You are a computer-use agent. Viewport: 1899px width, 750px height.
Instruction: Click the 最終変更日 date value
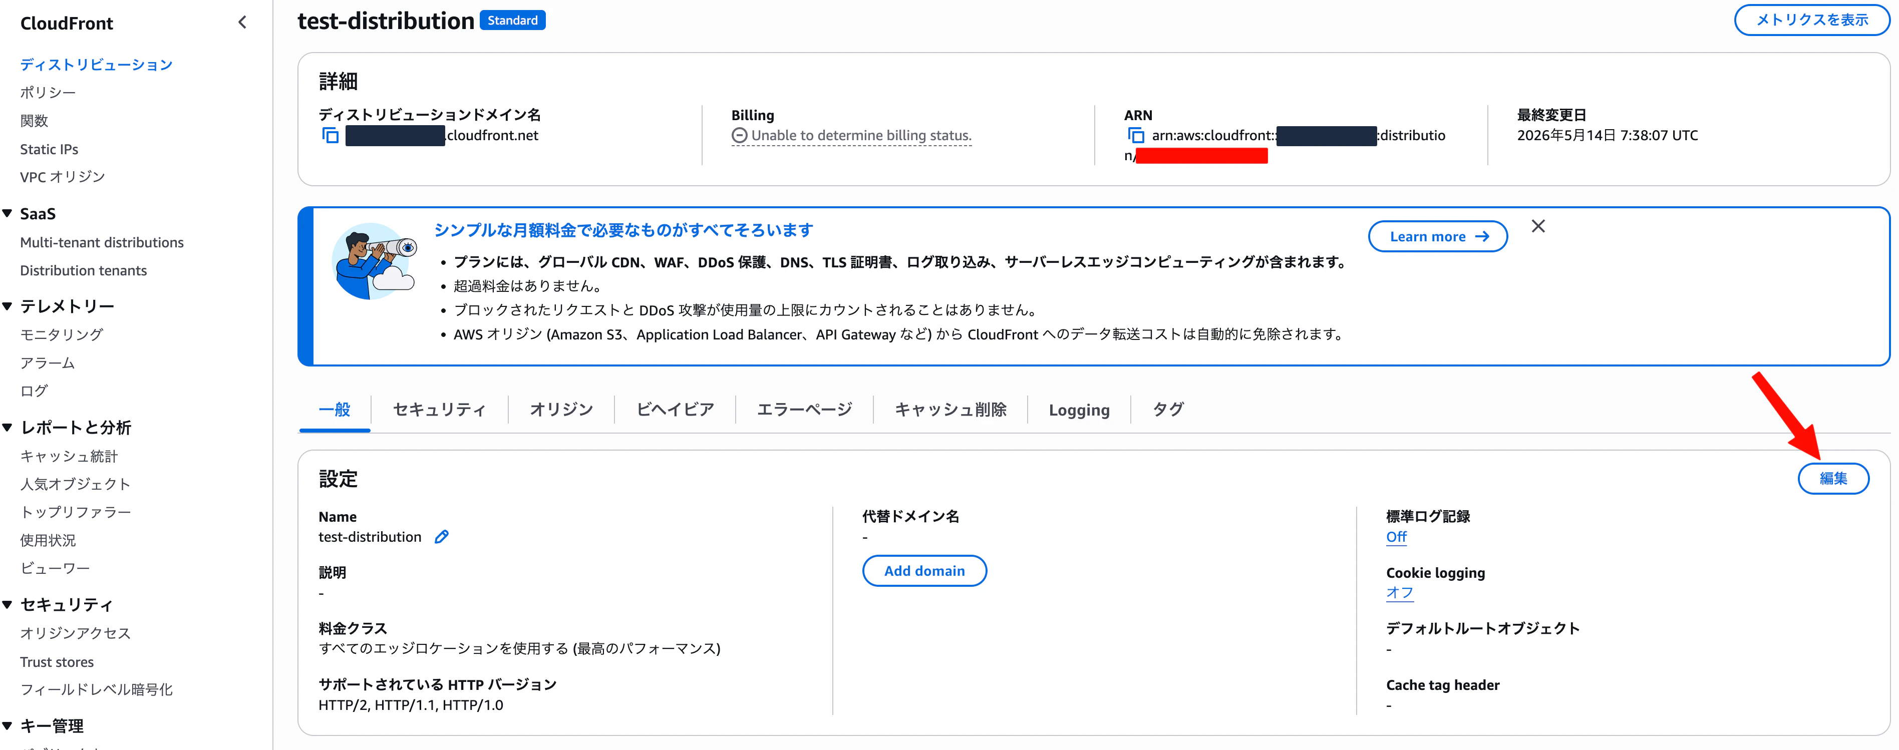click(1607, 136)
